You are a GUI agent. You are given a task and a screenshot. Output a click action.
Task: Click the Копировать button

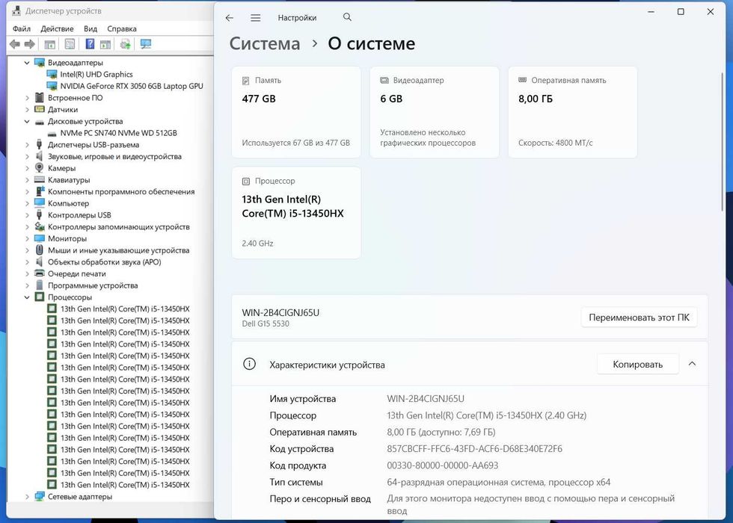637,365
